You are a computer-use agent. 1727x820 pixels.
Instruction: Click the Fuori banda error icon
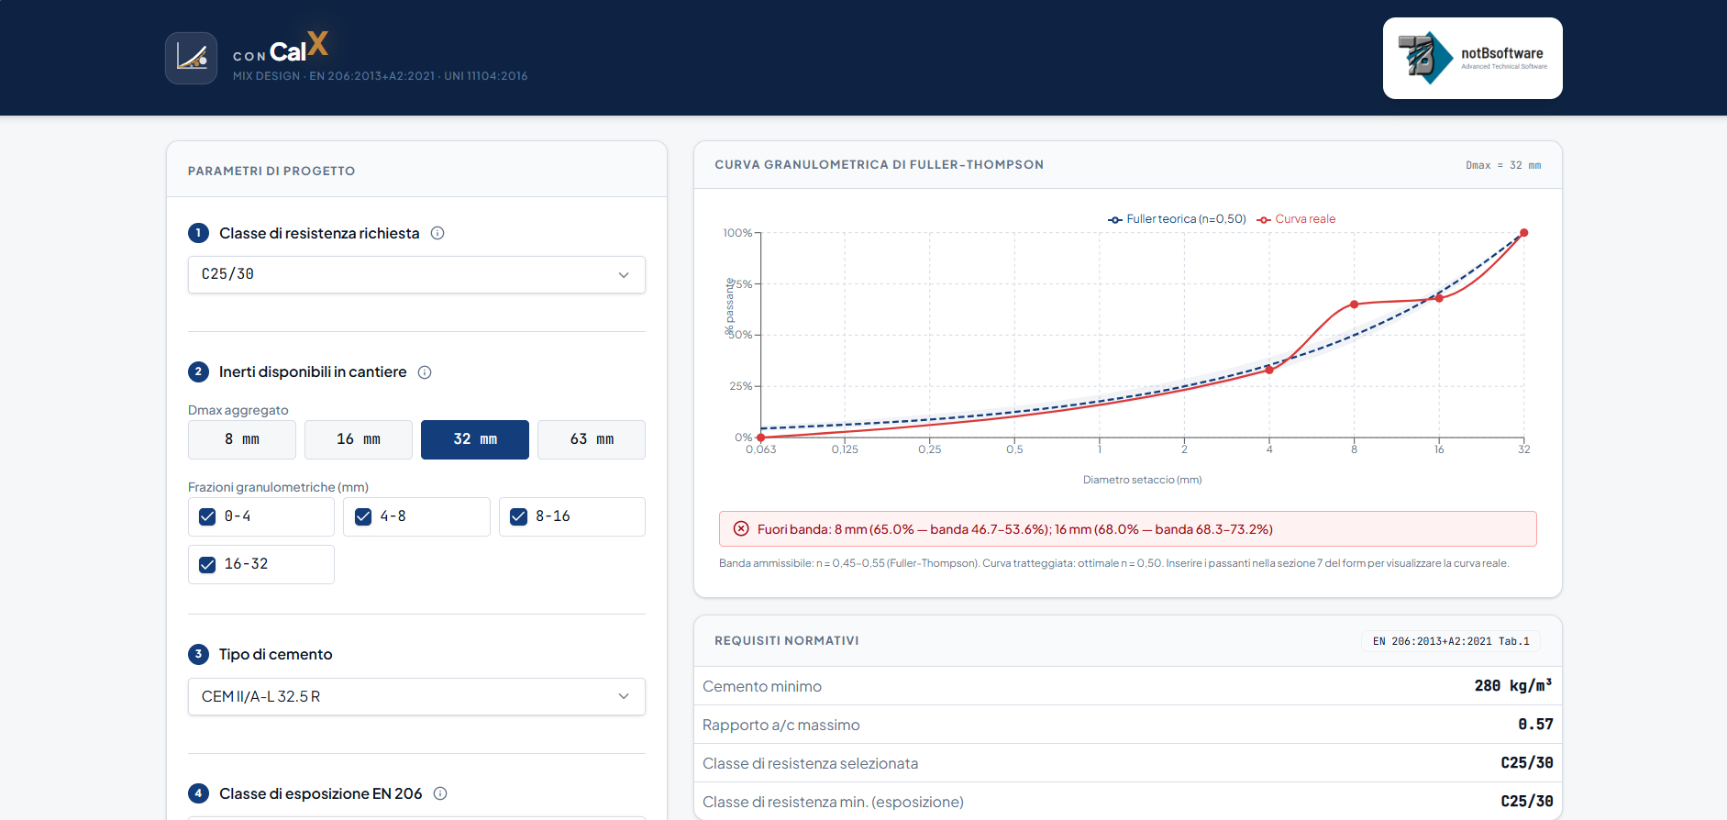741,529
